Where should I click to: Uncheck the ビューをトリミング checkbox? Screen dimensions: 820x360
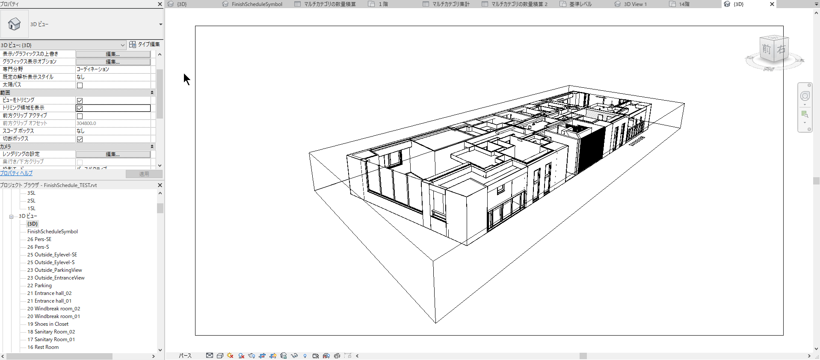pyautogui.click(x=80, y=101)
